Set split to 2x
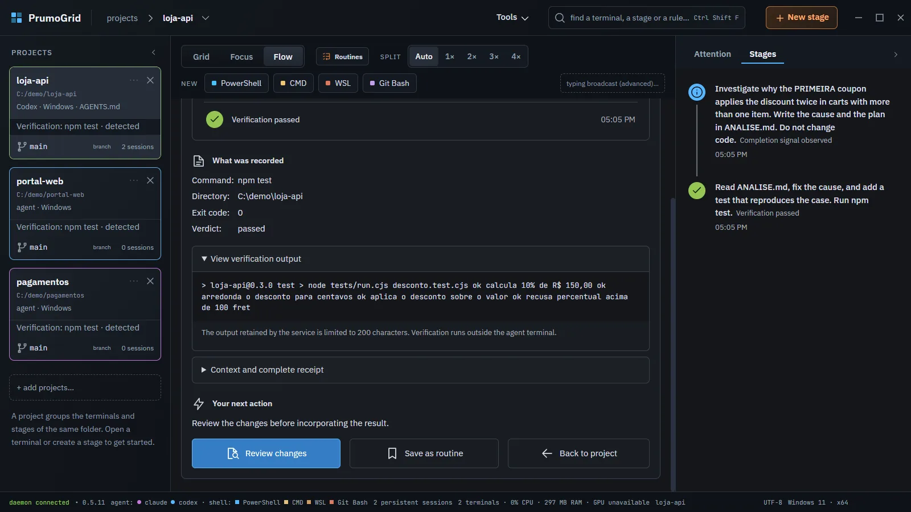The width and height of the screenshot is (911, 512). coord(472,56)
